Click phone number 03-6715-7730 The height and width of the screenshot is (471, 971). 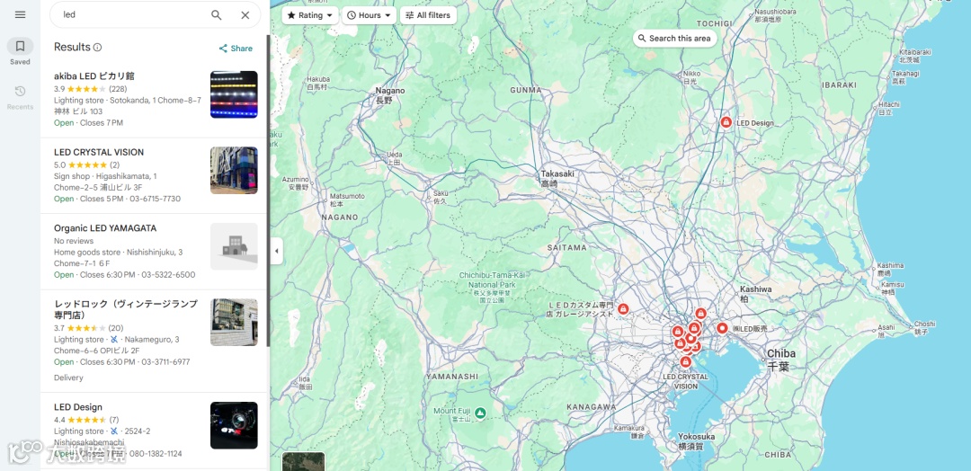155,199
